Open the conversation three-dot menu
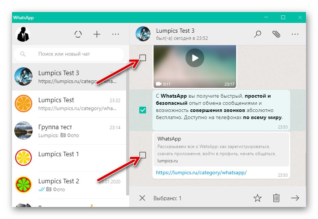Image resolution: width=318 pixels, height=219 pixels. click(295, 34)
